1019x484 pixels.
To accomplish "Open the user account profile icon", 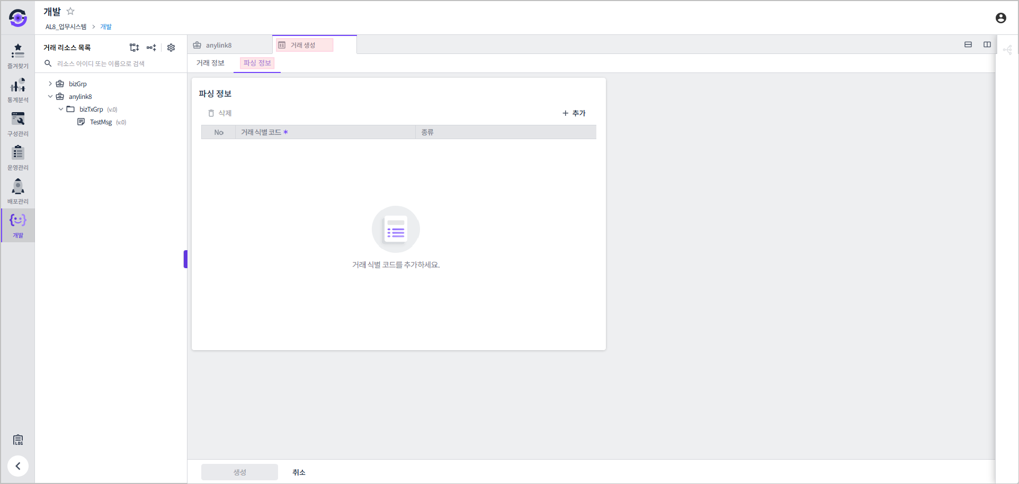I will [1000, 18].
